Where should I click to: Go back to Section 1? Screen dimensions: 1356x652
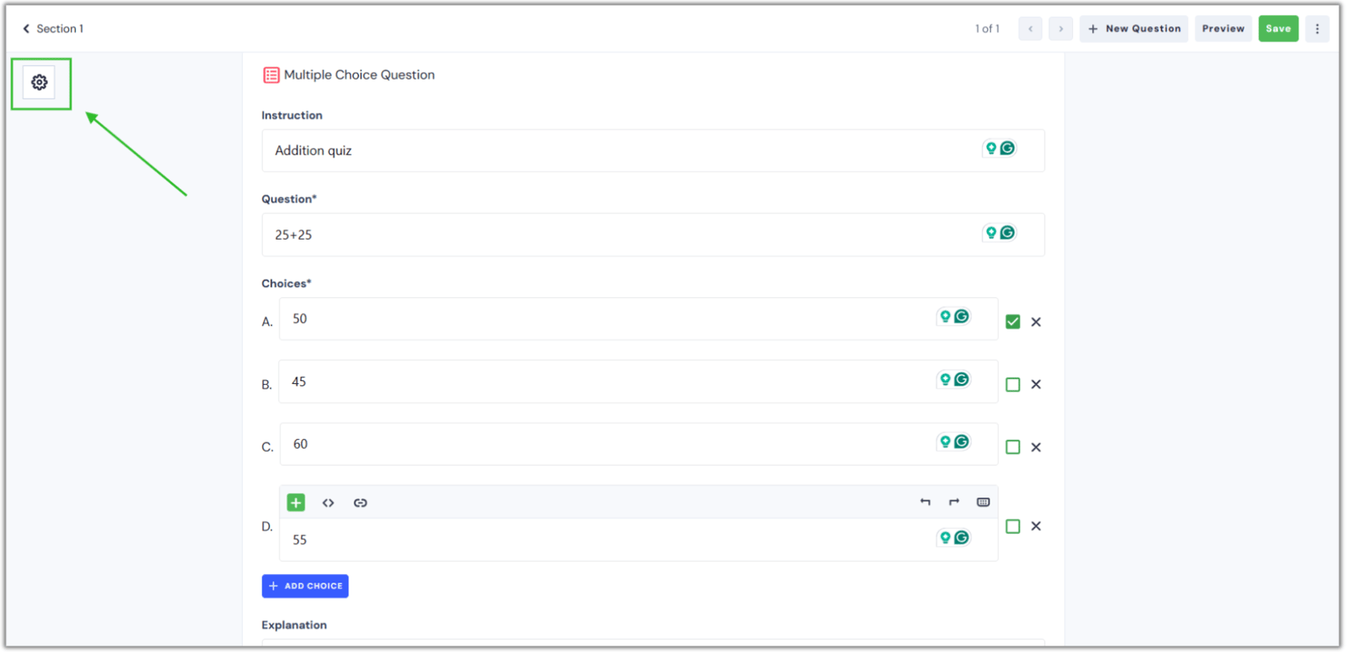(x=53, y=29)
